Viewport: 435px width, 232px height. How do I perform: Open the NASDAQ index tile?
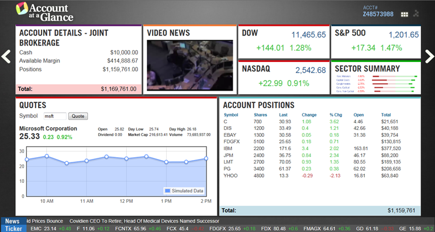point(284,77)
